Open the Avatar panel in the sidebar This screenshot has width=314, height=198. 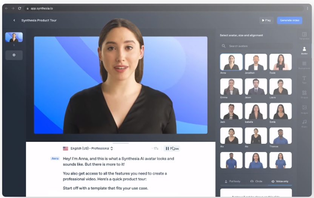pos(304,50)
